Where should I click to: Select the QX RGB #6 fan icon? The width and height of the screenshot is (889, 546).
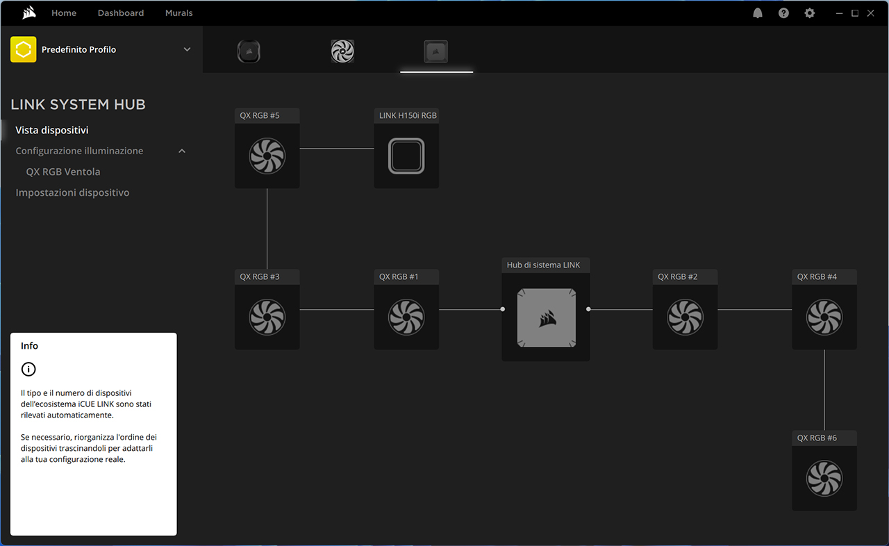824,478
